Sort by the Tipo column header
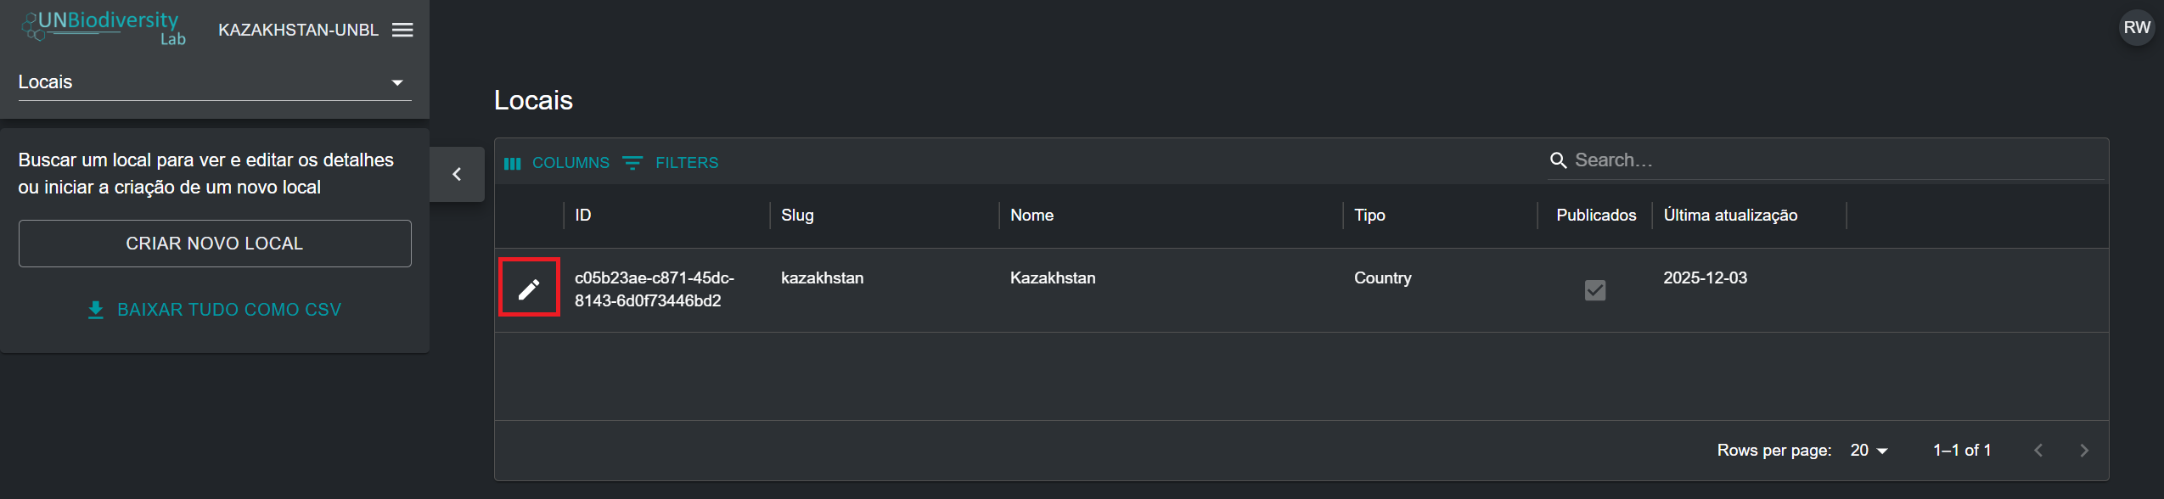Viewport: 2164px width, 499px height. click(x=1369, y=216)
